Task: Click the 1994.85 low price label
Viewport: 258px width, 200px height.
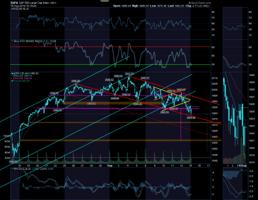Action: [x=114, y=98]
